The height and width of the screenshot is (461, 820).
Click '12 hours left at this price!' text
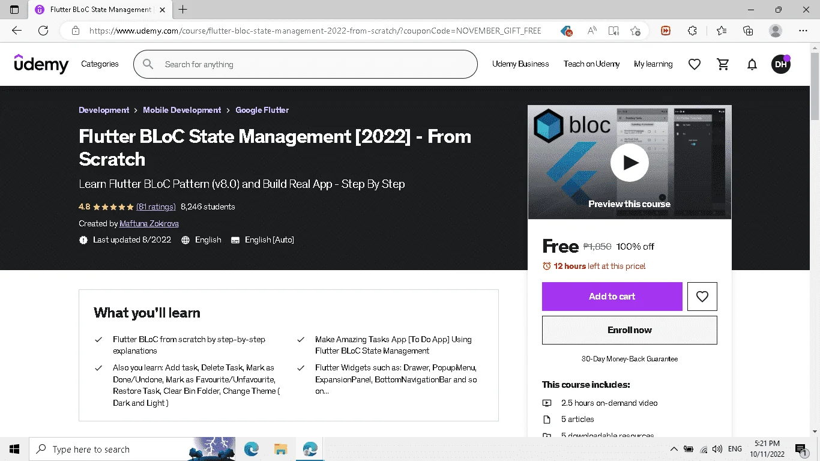[600, 266]
